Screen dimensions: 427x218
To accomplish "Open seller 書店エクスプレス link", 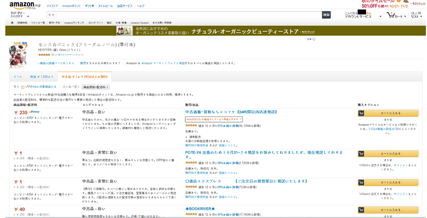I will tap(246, 181).
